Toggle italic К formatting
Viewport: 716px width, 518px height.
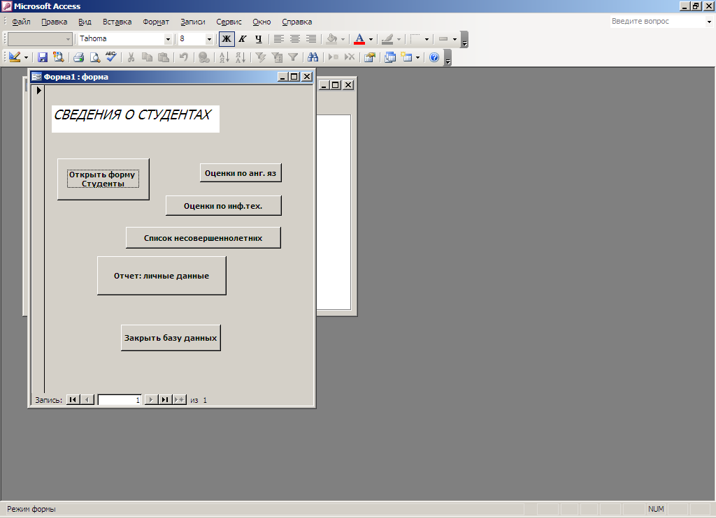(243, 39)
